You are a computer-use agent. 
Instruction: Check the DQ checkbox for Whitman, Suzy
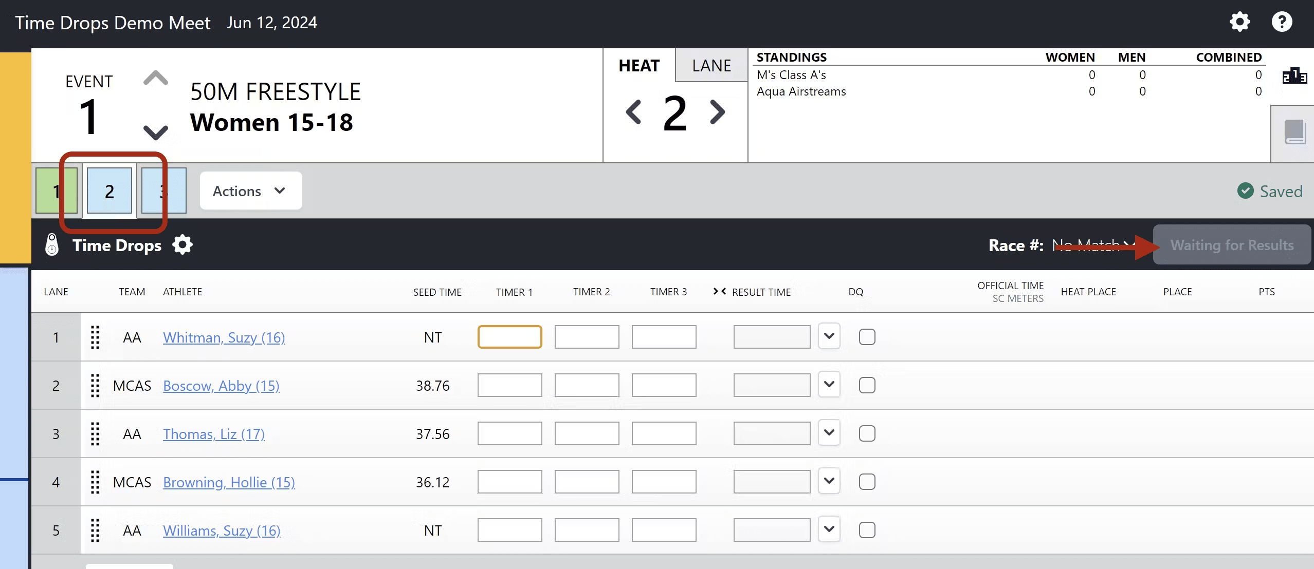tap(867, 336)
